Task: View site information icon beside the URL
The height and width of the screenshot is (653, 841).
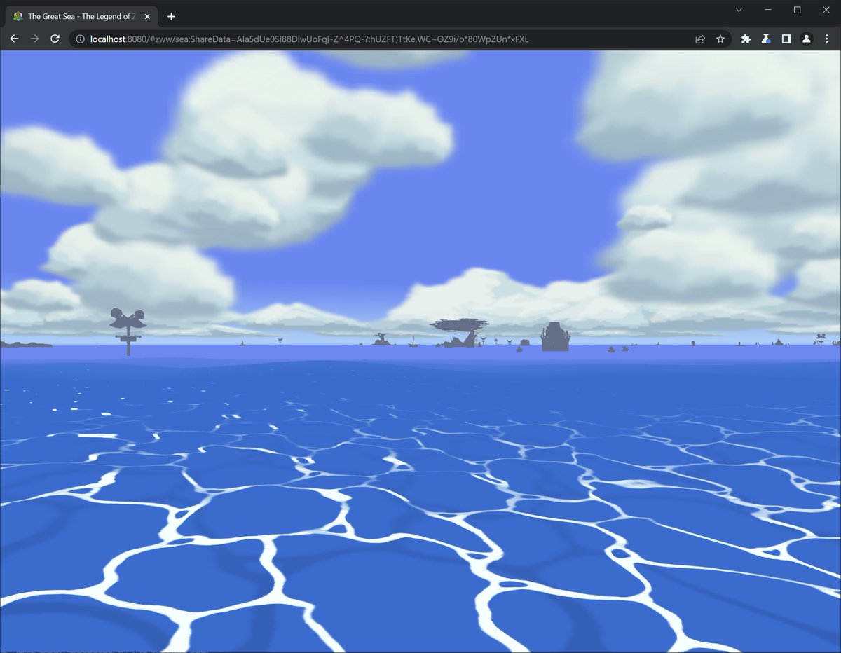Action: (x=80, y=39)
